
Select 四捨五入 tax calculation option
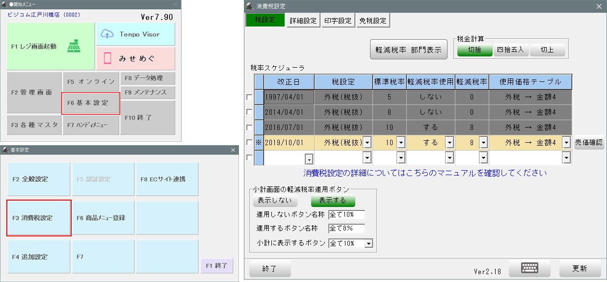(x=510, y=50)
